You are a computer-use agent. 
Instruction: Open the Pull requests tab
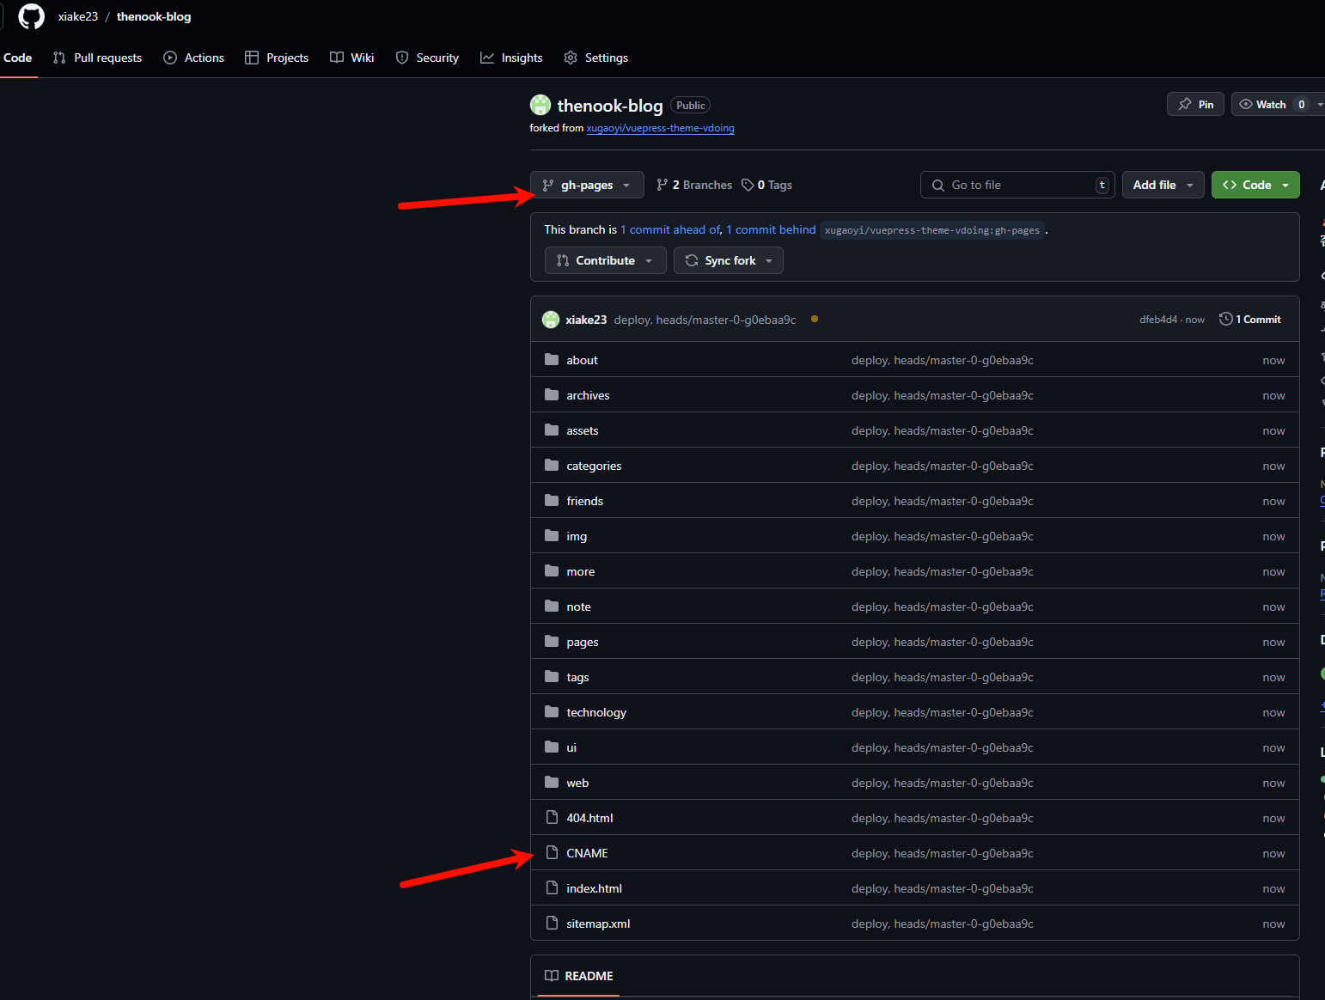[97, 58]
